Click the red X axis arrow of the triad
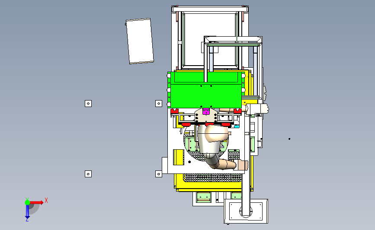Screen dimensions: 375x230 (x=37, y=202)
